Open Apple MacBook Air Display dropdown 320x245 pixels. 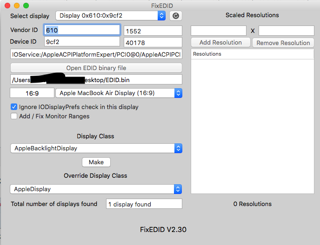(x=119, y=93)
